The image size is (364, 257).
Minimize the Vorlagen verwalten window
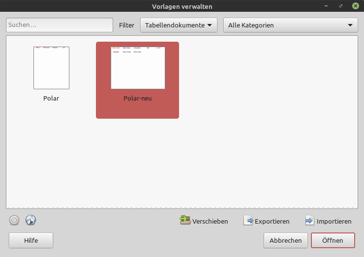click(x=326, y=6)
